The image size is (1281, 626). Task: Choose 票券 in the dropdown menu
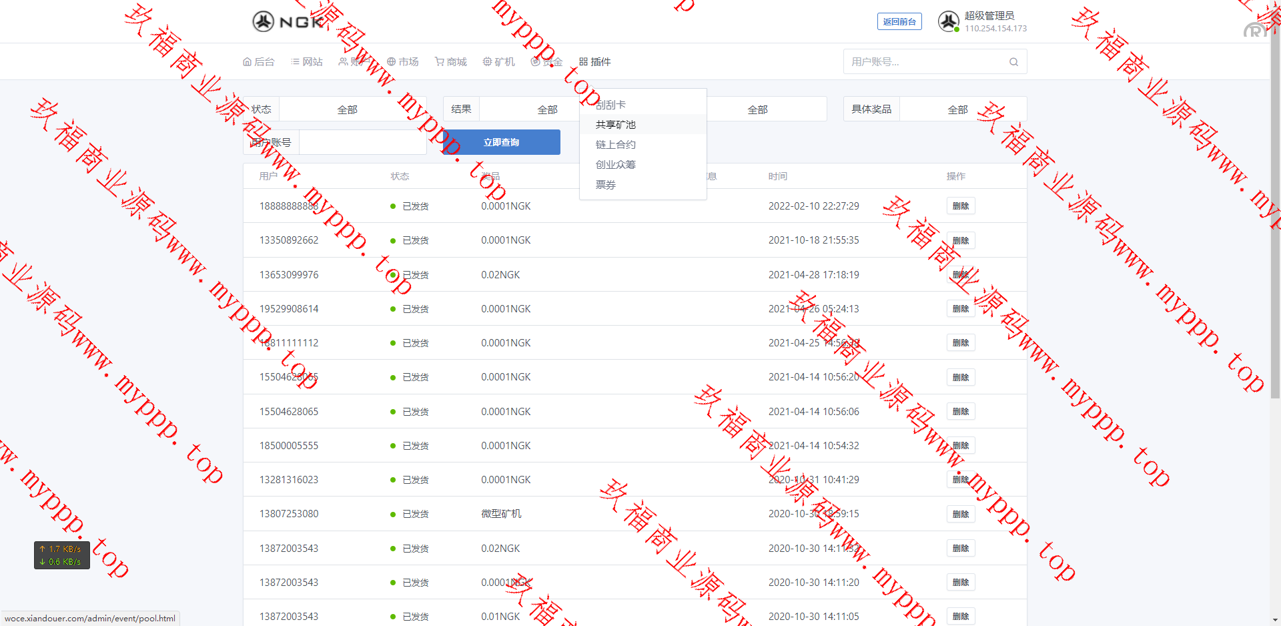tap(606, 185)
